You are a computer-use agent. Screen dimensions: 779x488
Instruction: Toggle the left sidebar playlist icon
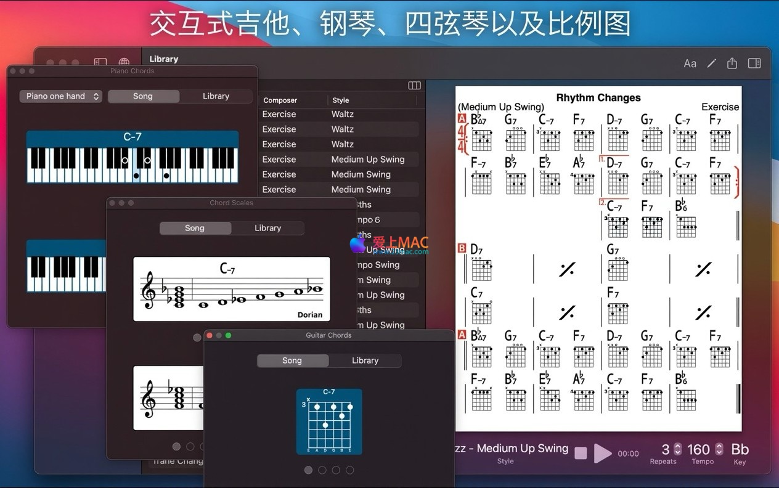100,63
